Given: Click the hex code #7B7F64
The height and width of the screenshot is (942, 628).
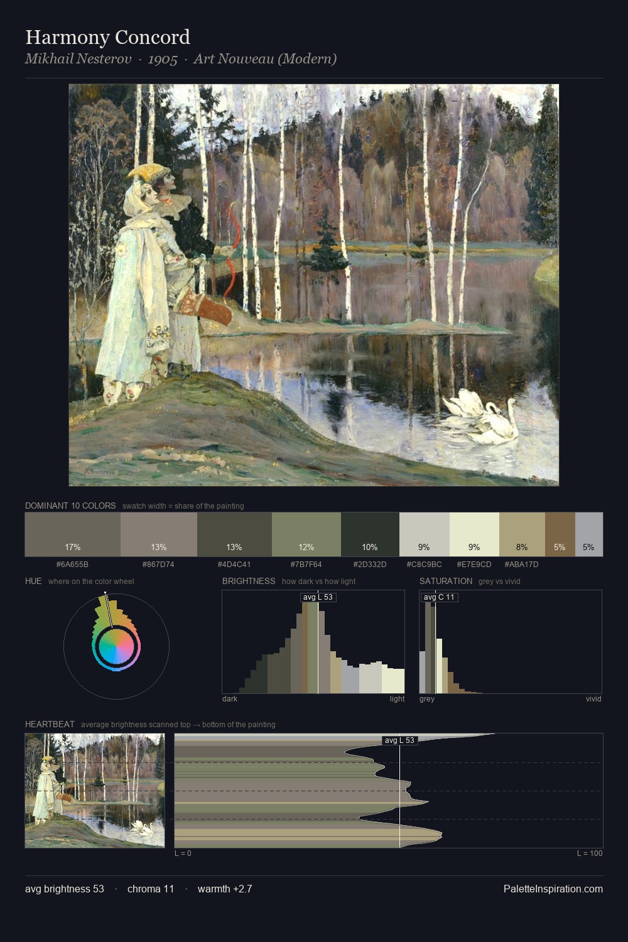Looking at the screenshot, I should coord(306,565).
